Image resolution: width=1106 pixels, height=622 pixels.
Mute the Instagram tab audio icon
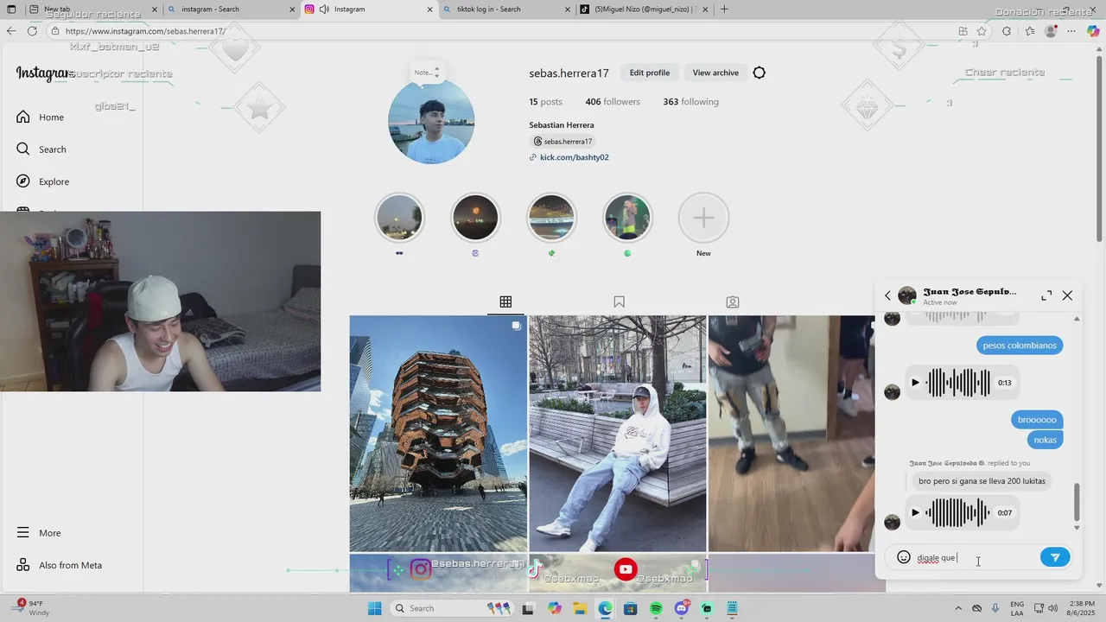click(324, 10)
